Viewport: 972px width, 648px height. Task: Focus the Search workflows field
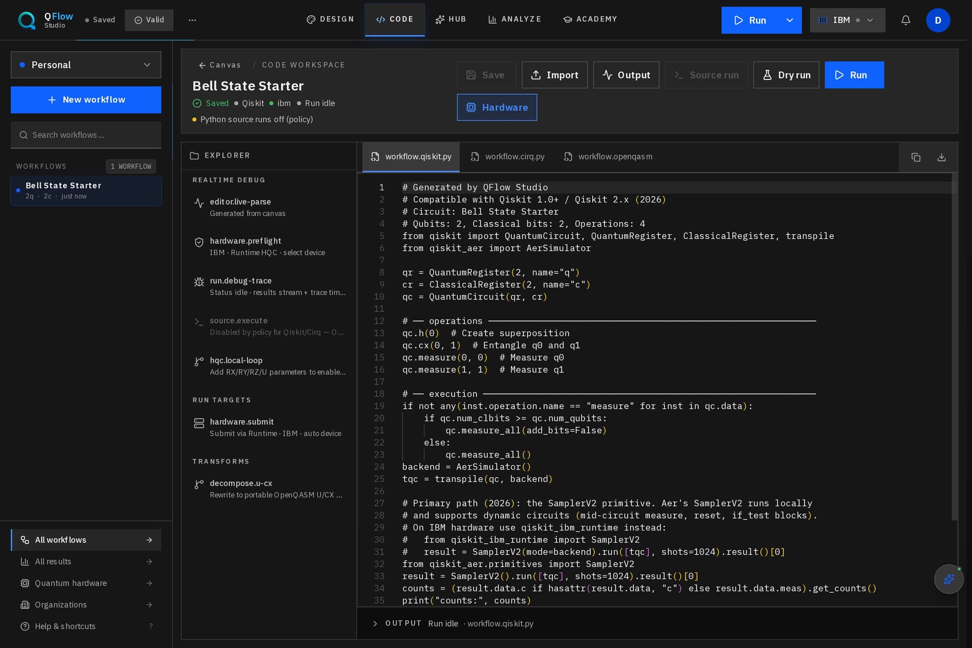86,135
